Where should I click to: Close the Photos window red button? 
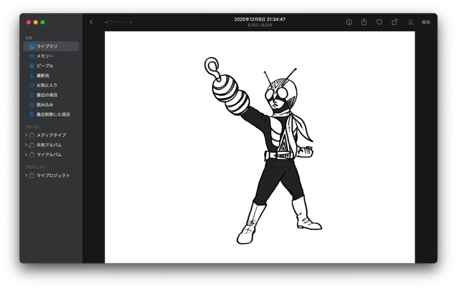tap(29, 22)
